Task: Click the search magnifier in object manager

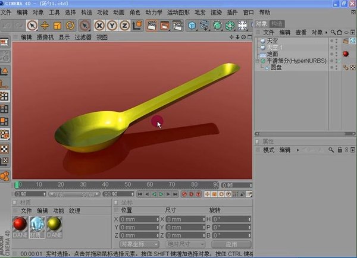Action: tap(333, 33)
